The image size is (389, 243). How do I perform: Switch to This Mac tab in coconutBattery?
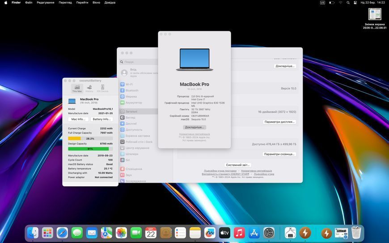77,88
